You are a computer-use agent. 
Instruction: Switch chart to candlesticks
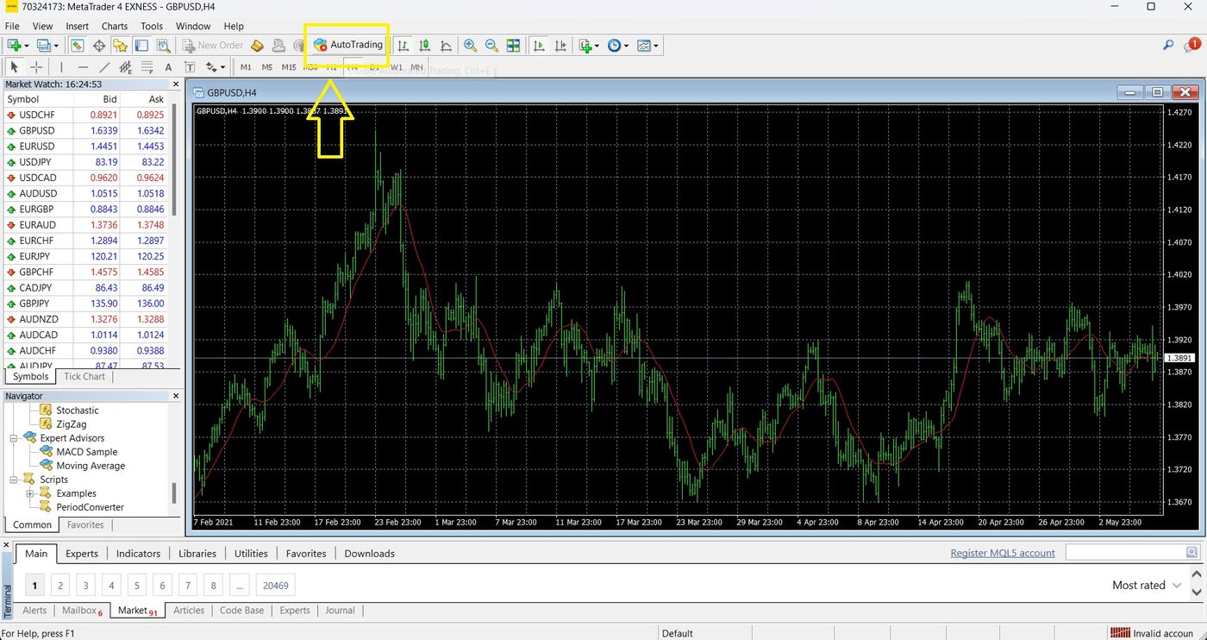point(424,45)
